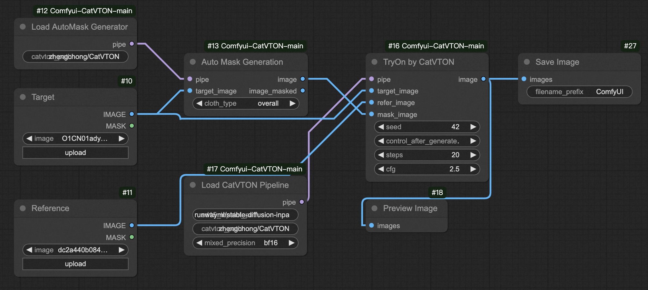Open the mixed_precision bf16 selector
The height and width of the screenshot is (290, 648).
245,243
